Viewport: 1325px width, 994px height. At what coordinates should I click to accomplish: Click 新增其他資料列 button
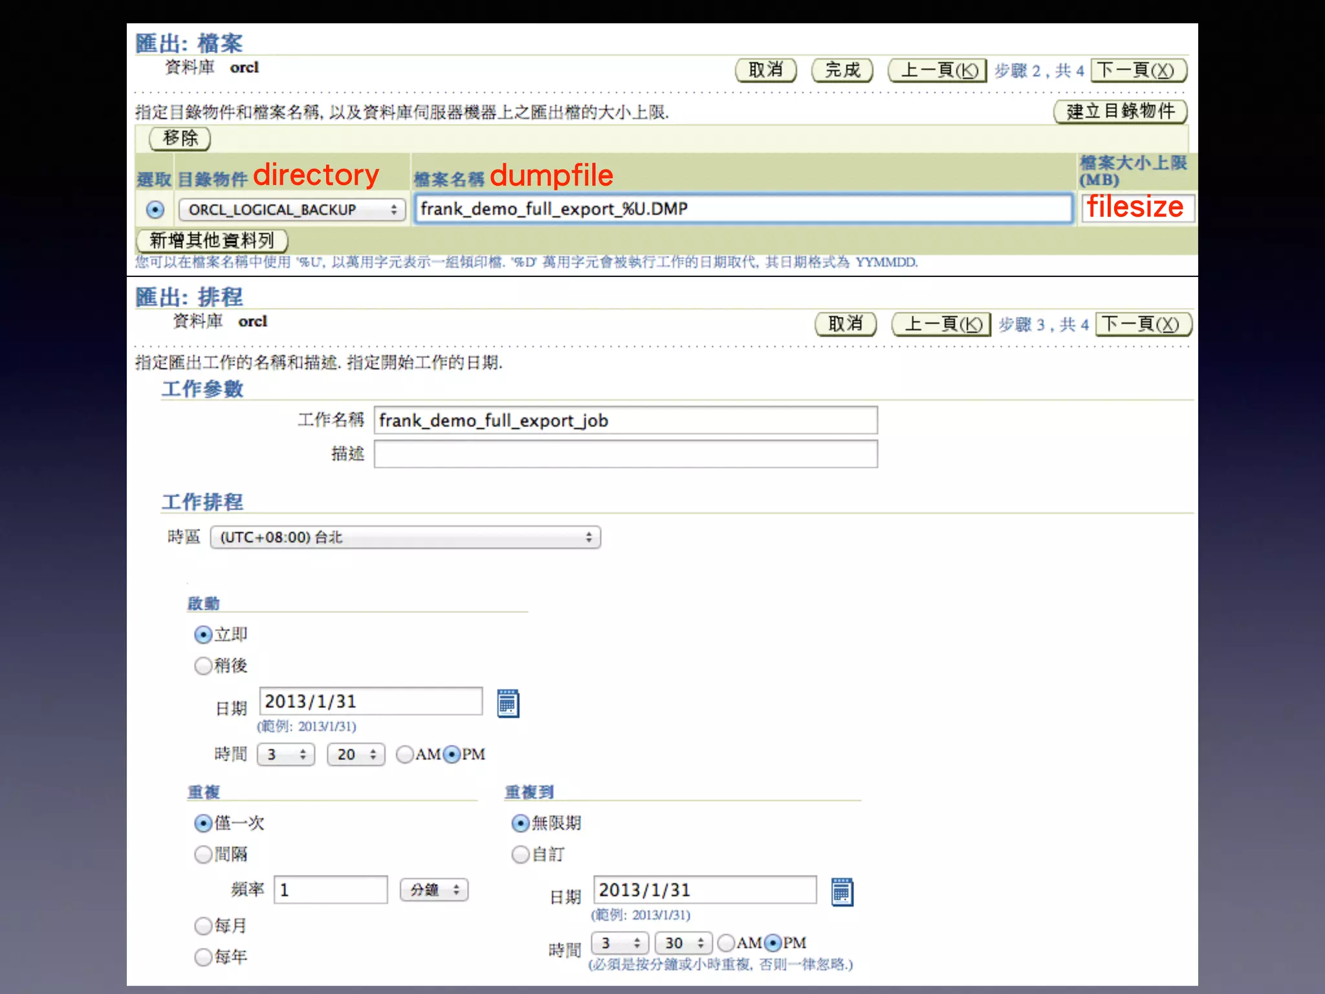[212, 241]
